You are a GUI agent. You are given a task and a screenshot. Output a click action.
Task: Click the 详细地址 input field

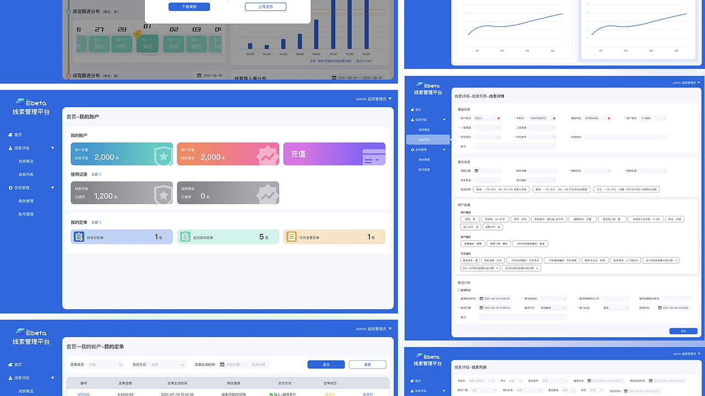tap(625, 137)
